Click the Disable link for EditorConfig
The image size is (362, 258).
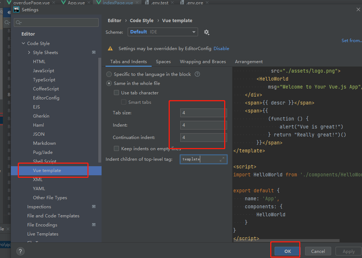(x=221, y=48)
